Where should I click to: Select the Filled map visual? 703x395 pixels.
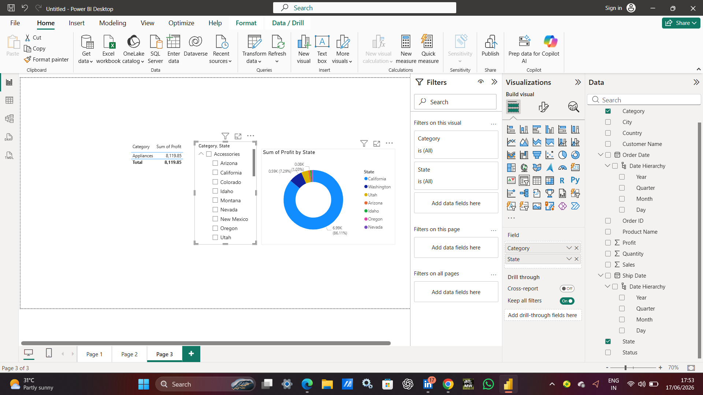(537, 168)
